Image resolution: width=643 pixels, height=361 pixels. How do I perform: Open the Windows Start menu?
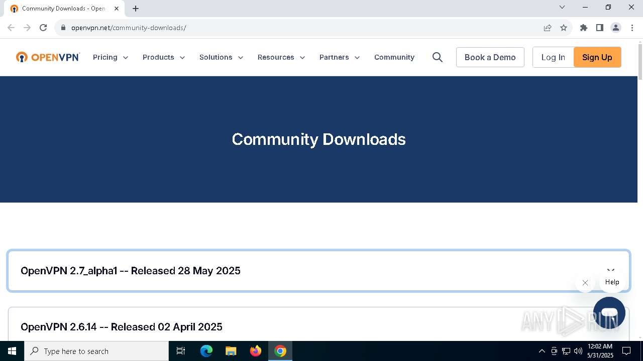point(12,351)
